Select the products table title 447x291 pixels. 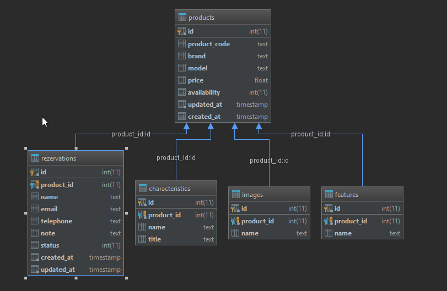click(x=201, y=18)
